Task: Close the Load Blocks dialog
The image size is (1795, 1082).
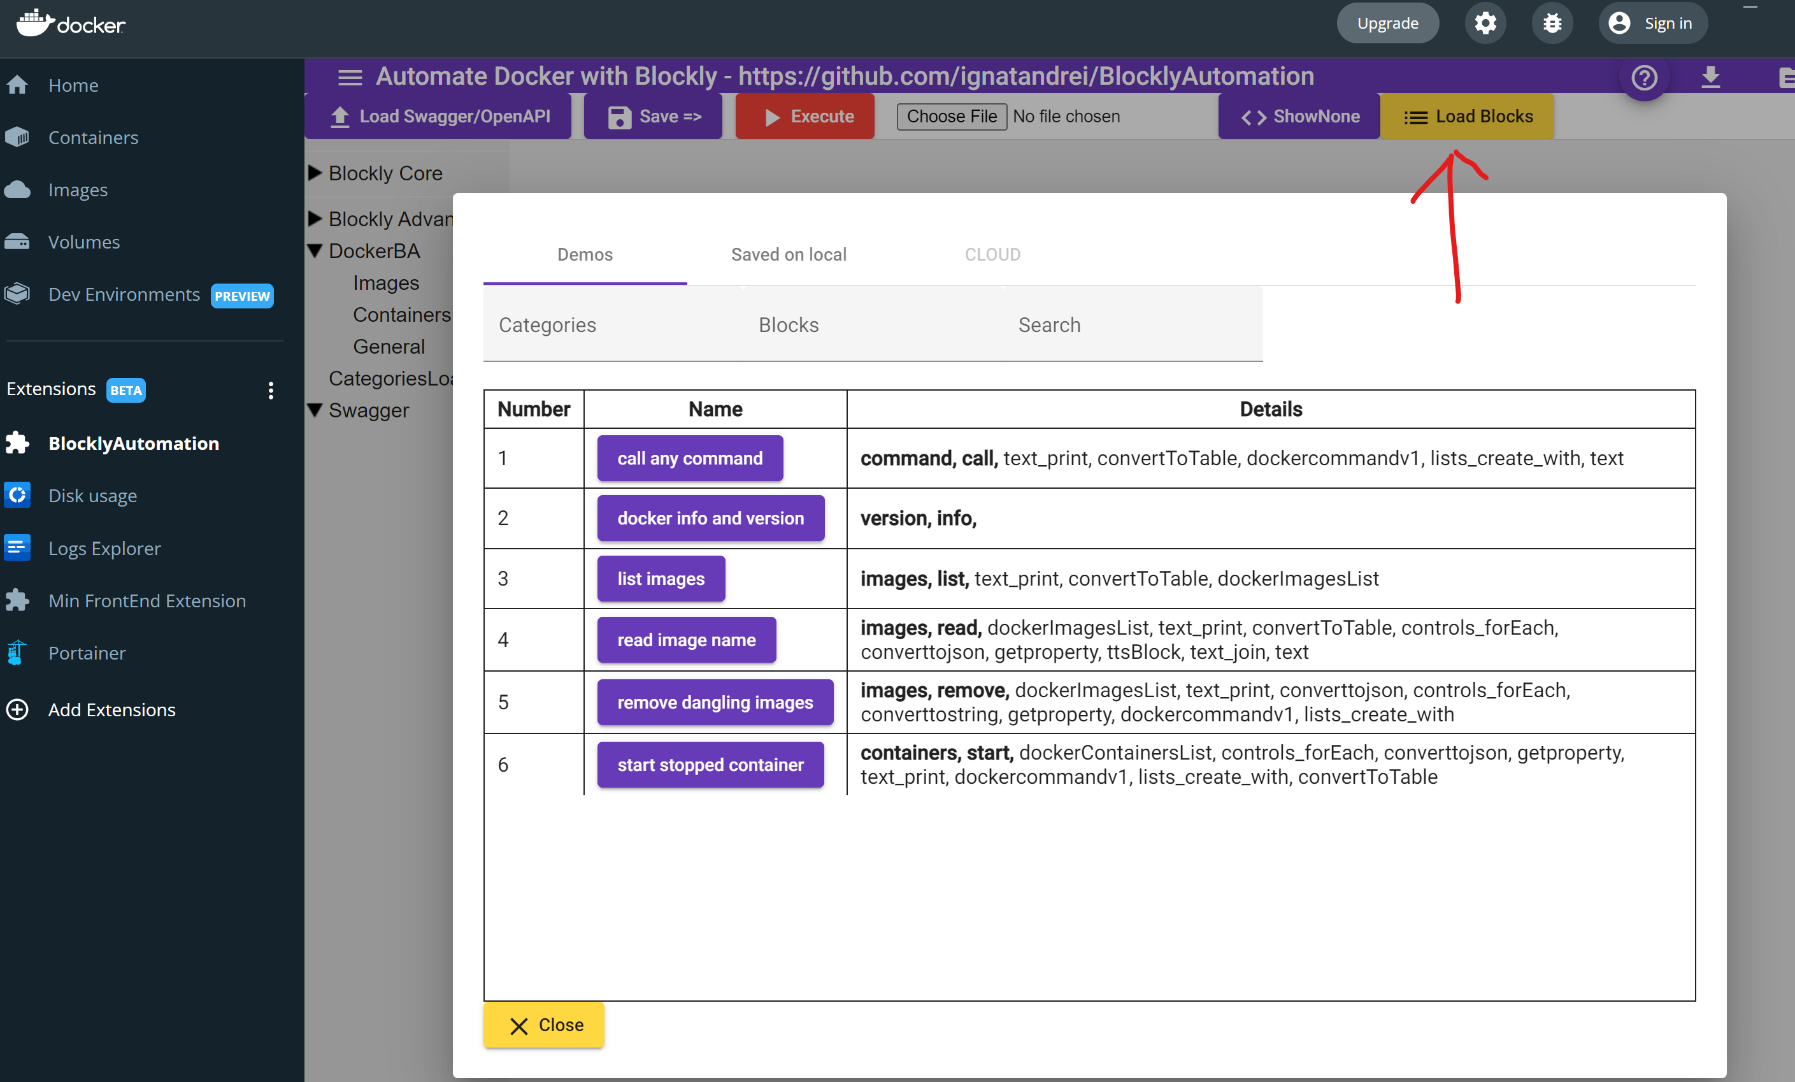Action: [x=543, y=1025]
